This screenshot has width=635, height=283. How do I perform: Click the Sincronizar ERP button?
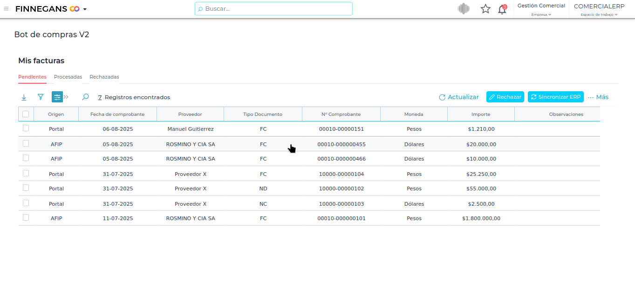(x=555, y=97)
